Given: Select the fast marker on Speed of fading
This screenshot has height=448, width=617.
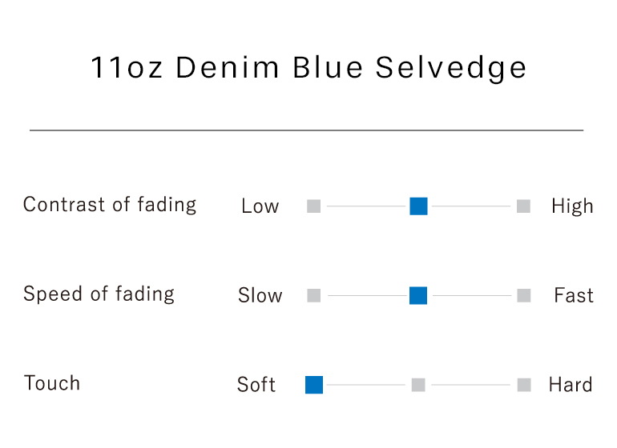Looking at the screenshot, I should (524, 295).
